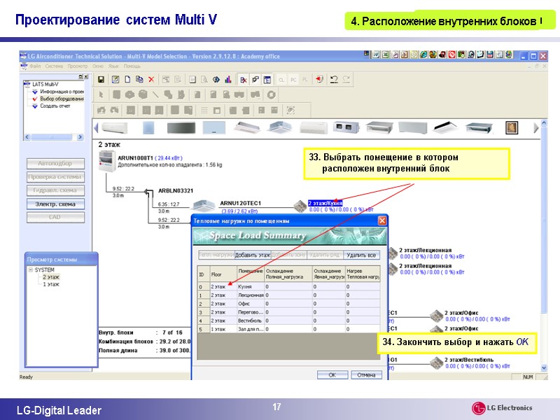Toggle the table view toolbar button

pos(267,80)
